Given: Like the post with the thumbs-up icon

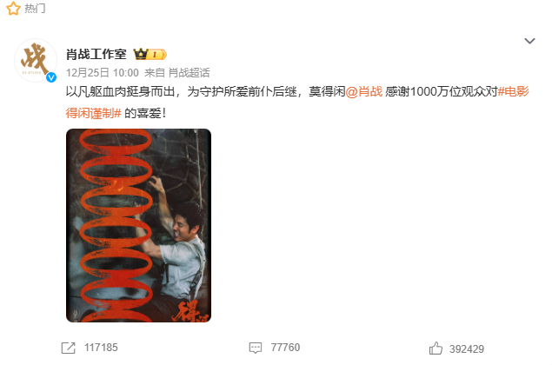Looking at the screenshot, I should pos(436,348).
